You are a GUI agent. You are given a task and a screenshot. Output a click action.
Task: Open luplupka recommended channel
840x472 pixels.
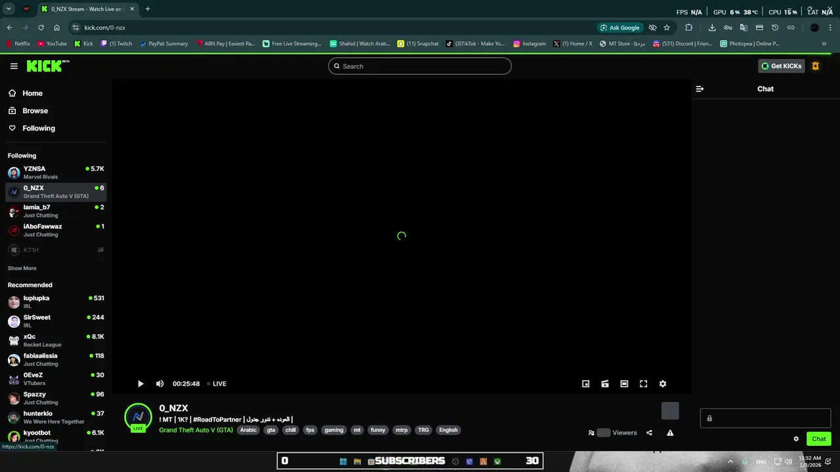click(56, 302)
